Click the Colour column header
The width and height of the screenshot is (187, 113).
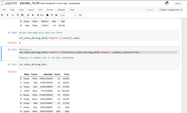click(x=34, y=74)
